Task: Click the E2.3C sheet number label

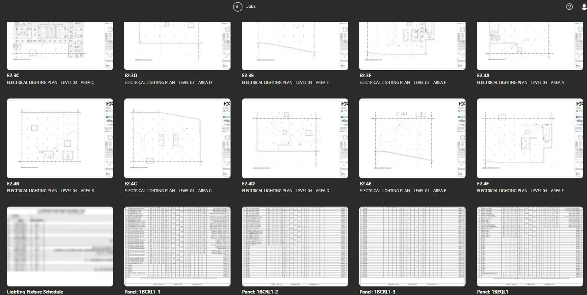Action: 13,75
